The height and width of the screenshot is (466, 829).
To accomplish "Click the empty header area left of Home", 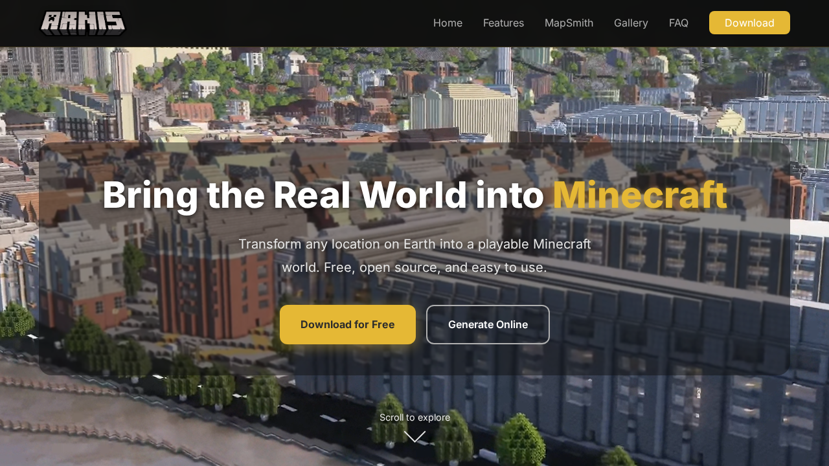I will click(x=278, y=23).
